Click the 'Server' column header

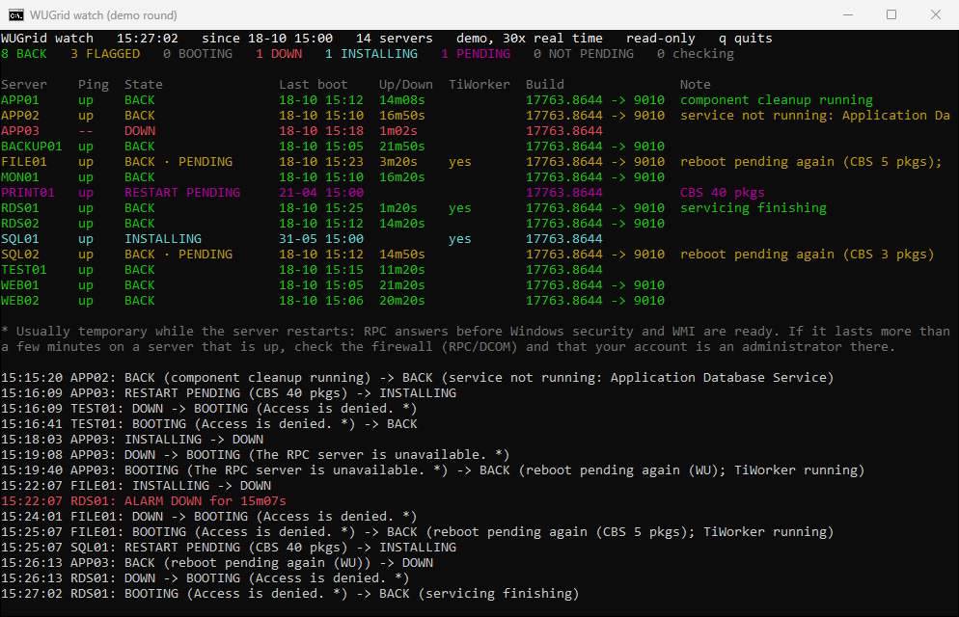pyautogui.click(x=24, y=84)
